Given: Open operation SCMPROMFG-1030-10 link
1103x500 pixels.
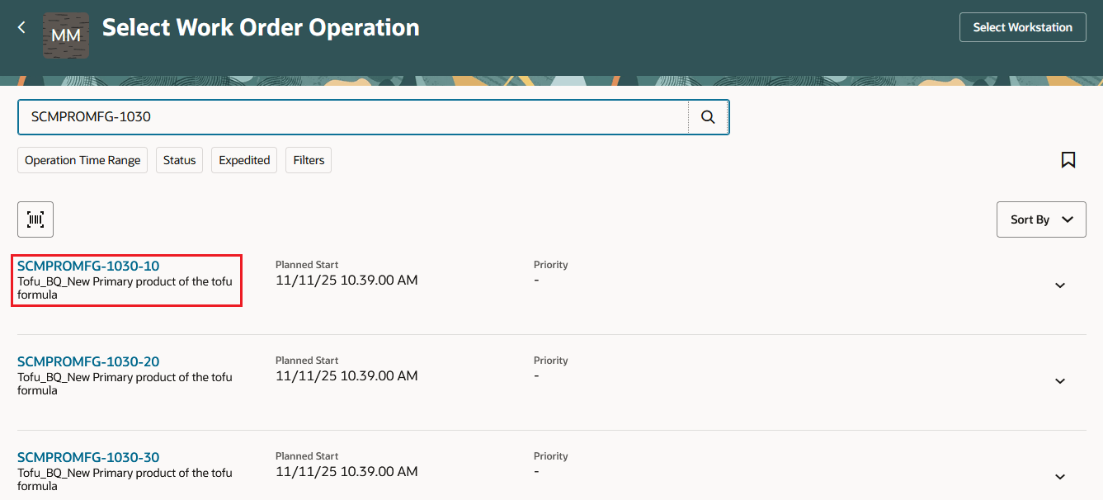Looking at the screenshot, I should [x=88, y=265].
